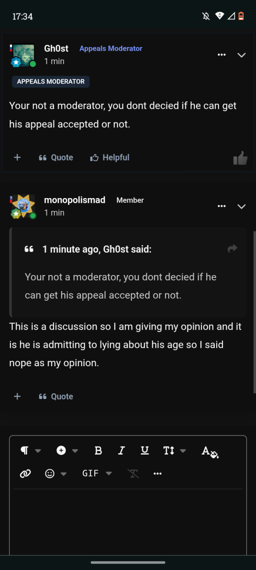Open the GIF insert dropdown

(97, 474)
